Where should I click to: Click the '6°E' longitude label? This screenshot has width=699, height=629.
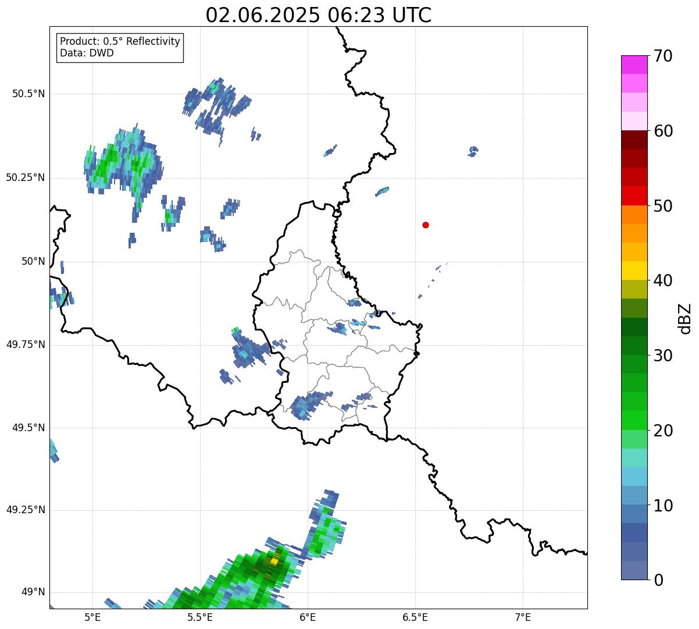(308, 617)
